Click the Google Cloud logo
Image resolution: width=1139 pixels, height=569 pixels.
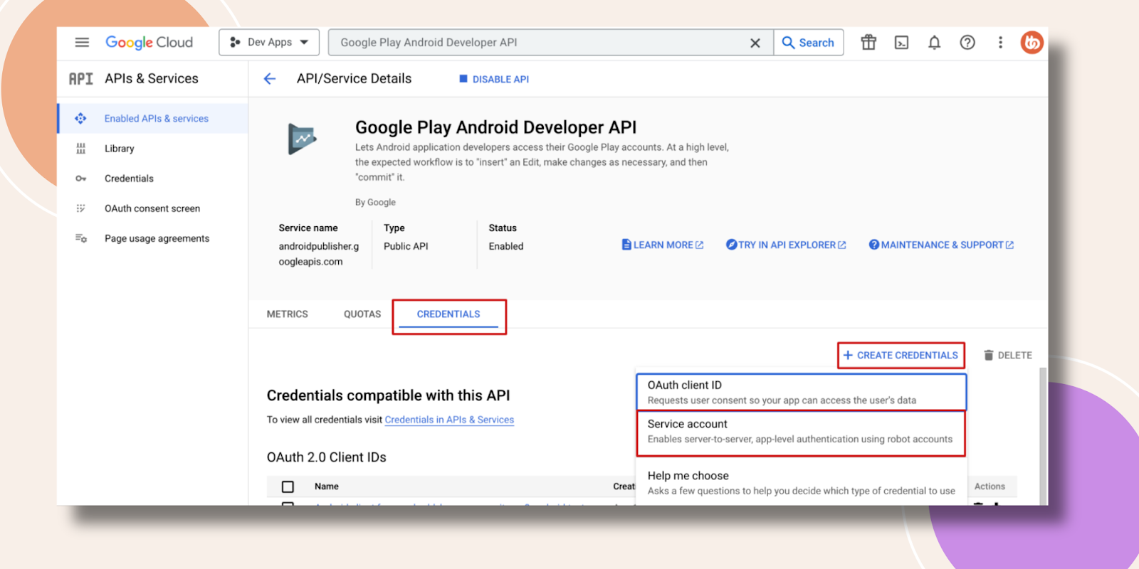(x=149, y=43)
